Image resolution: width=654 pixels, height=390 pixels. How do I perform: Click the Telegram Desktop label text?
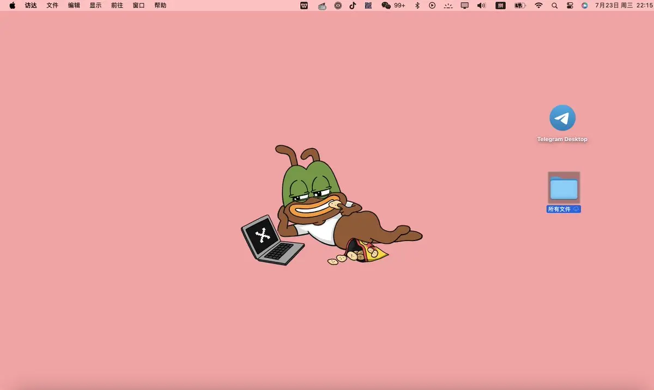pyautogui.click(x=562, y=140)
